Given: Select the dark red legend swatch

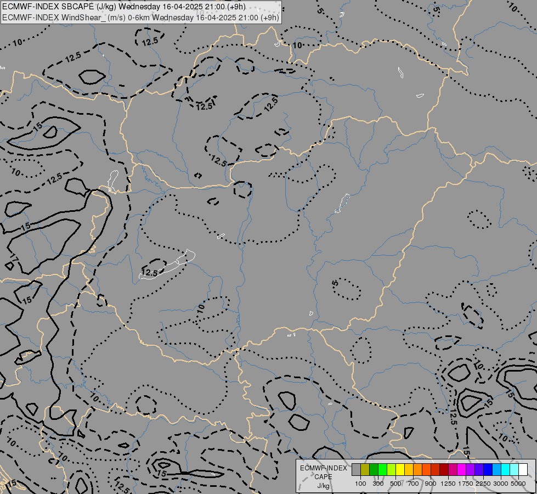Looking at the screenshot, I should (444, 469).
